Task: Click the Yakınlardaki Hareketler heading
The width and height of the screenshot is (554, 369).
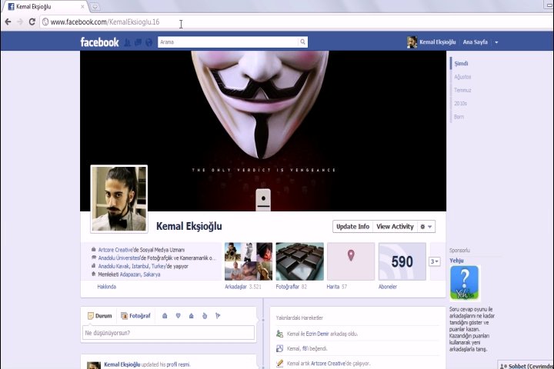Action: [299, 317]
